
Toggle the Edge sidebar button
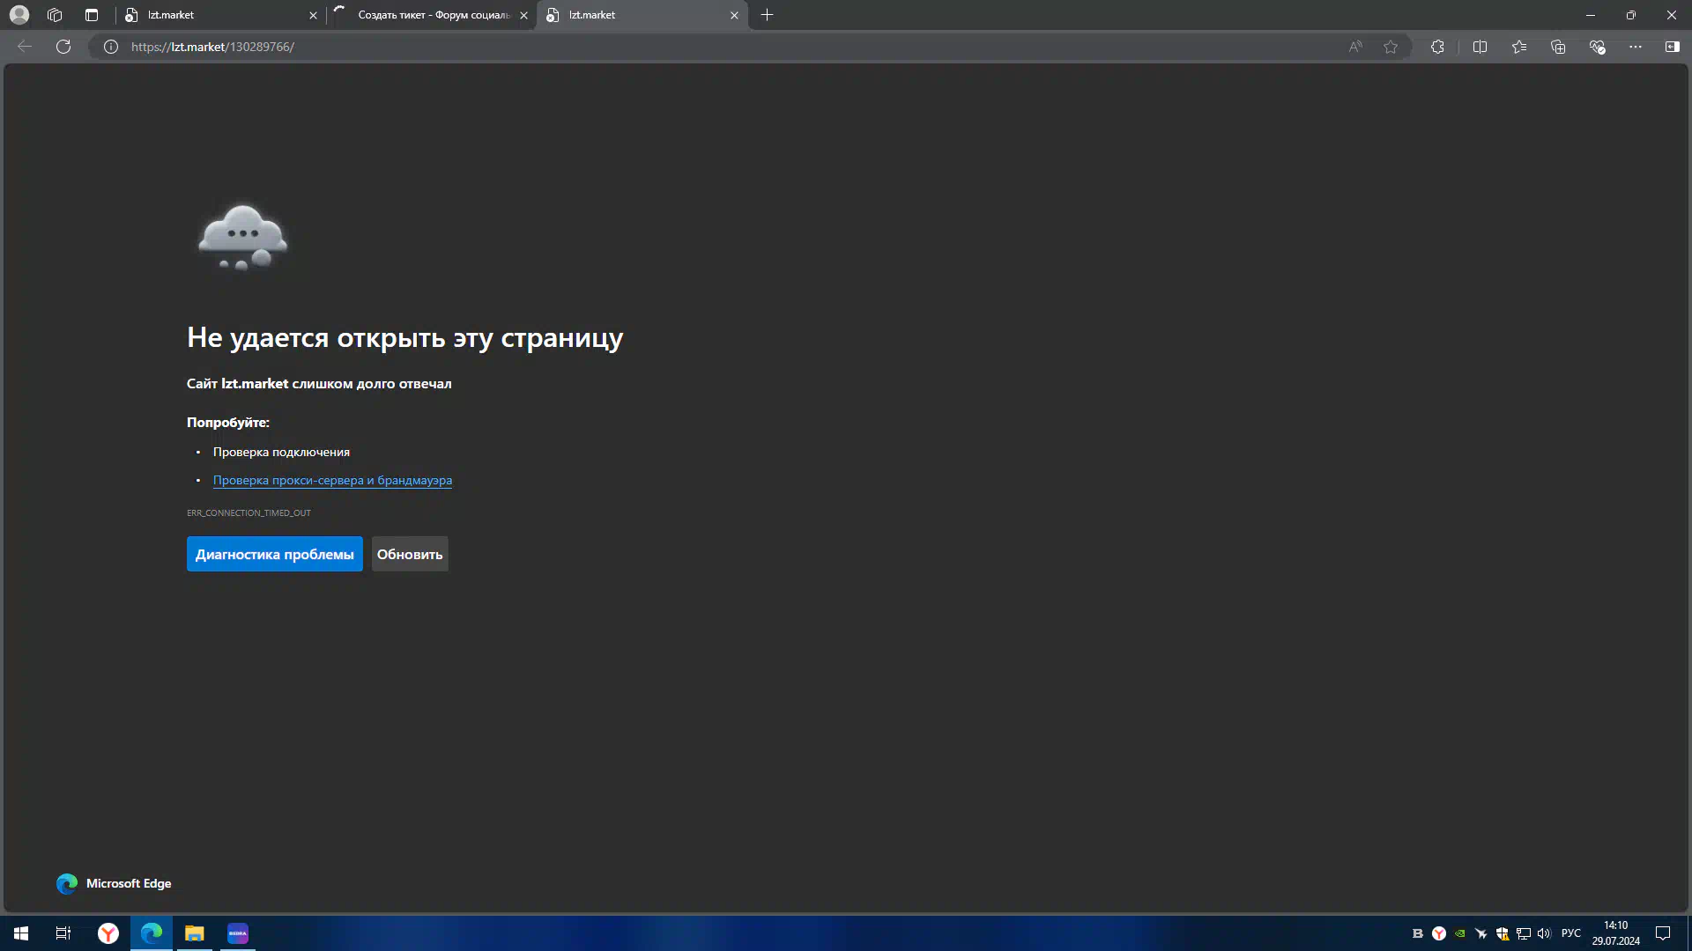point(1672,47)
